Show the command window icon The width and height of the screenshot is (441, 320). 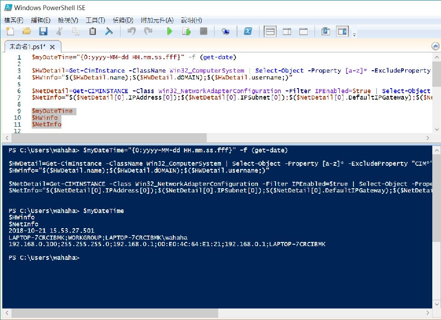click(x=325, y=31)
